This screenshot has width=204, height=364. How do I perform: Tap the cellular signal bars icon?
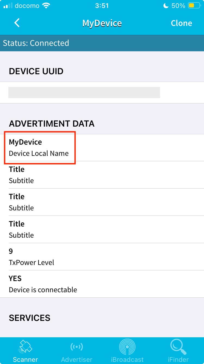pyautogui.click(x=8, y=6)
